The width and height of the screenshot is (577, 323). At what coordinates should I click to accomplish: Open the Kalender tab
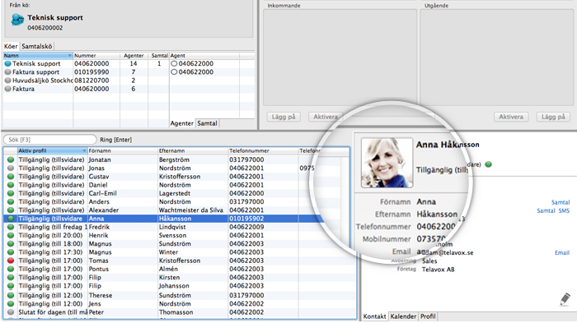pyautogui.click(x=403, y=316)
